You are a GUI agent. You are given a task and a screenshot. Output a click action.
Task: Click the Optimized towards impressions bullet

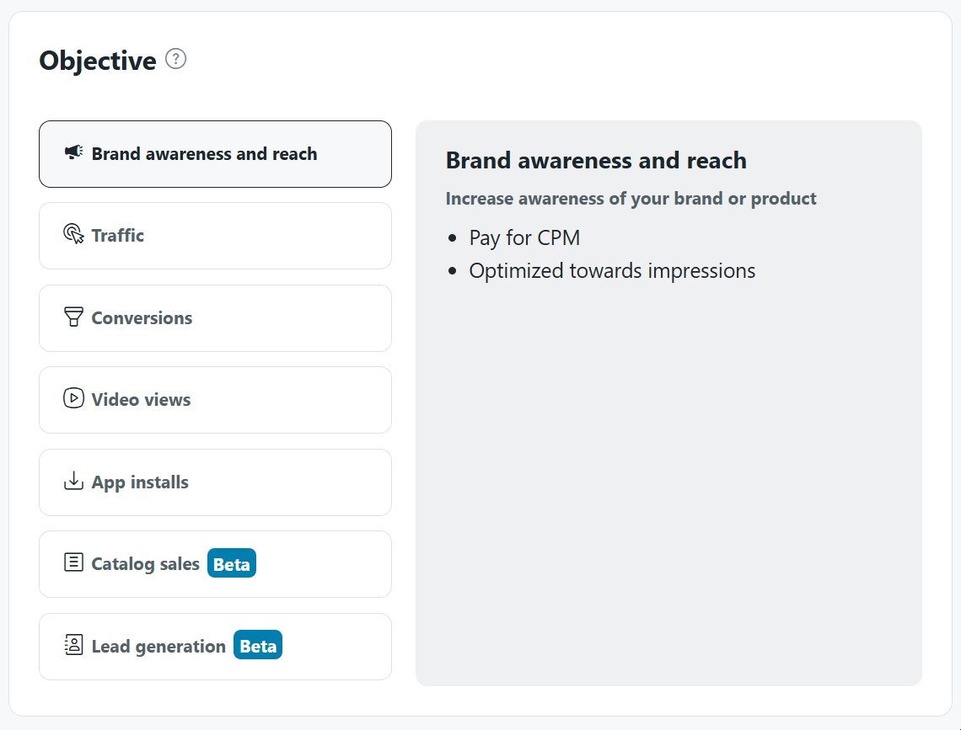pyautogui.click(x=612, y=271)
